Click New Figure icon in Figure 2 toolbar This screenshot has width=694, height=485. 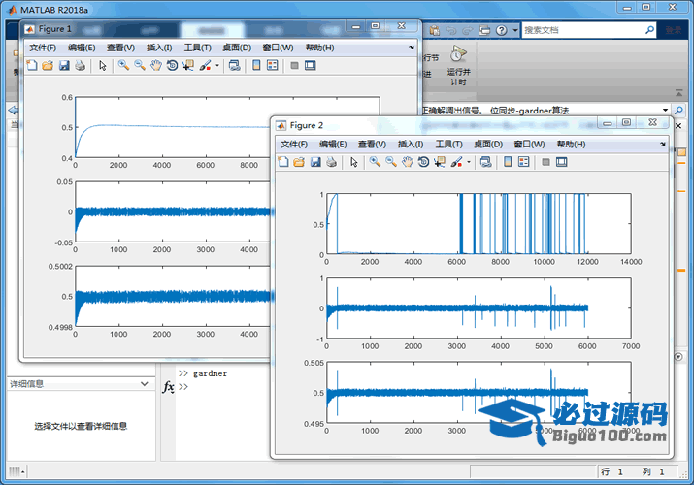[283, 162]
